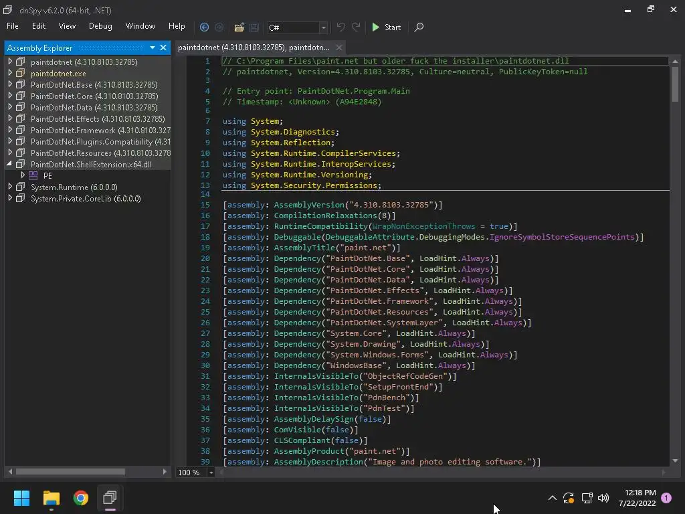Viewport: 685px width, 514px height.
Task: Expand the PaintDotNet.Framework node
Action: tap(10, 130)
